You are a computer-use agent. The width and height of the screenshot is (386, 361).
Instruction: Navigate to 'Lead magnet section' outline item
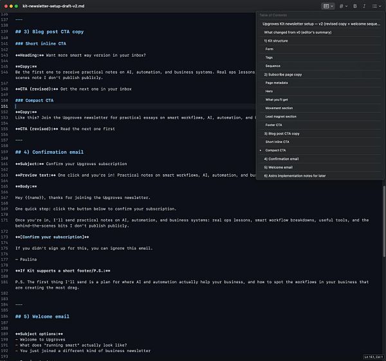(x=280, y=116)
